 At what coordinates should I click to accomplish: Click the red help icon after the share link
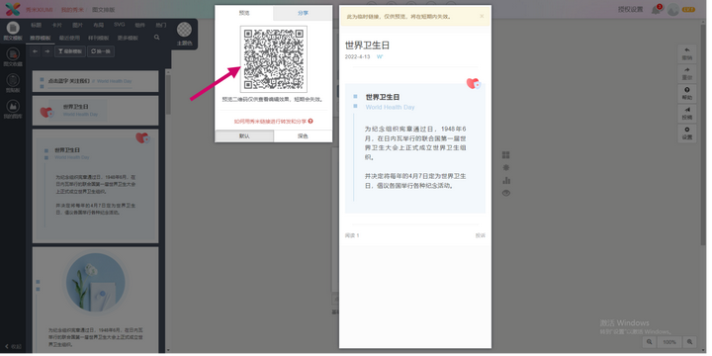(311, 122)
